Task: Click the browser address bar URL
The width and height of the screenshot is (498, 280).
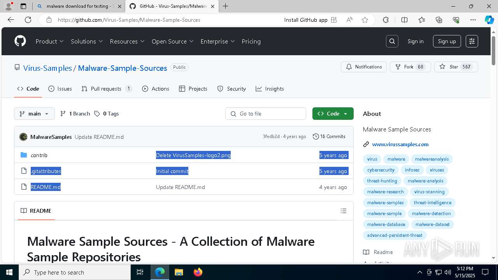Action: tap(129, 20)
